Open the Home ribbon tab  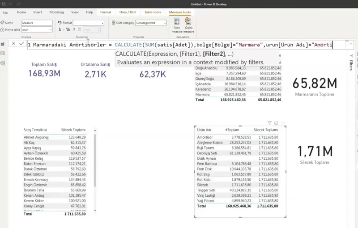coord(21,12)
